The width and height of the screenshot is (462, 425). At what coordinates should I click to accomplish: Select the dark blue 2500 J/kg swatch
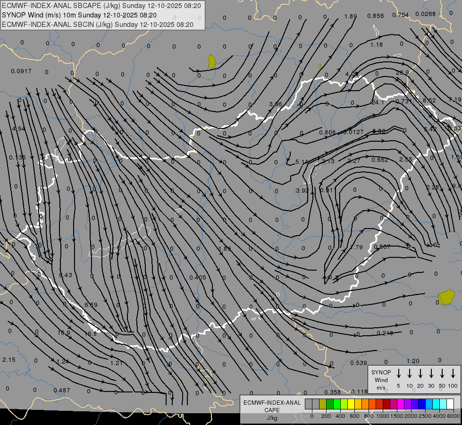tap(422, 404)
